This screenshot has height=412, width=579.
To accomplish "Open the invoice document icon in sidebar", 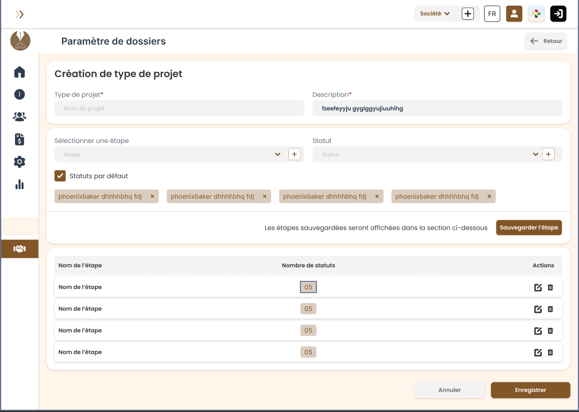I will click(19, 139).
